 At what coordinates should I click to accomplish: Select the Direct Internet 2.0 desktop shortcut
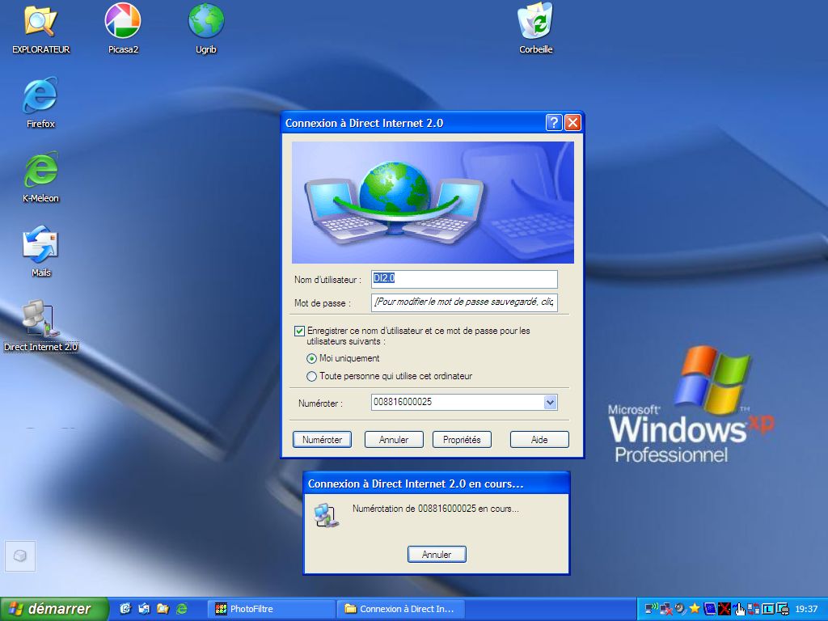[40, 327]
